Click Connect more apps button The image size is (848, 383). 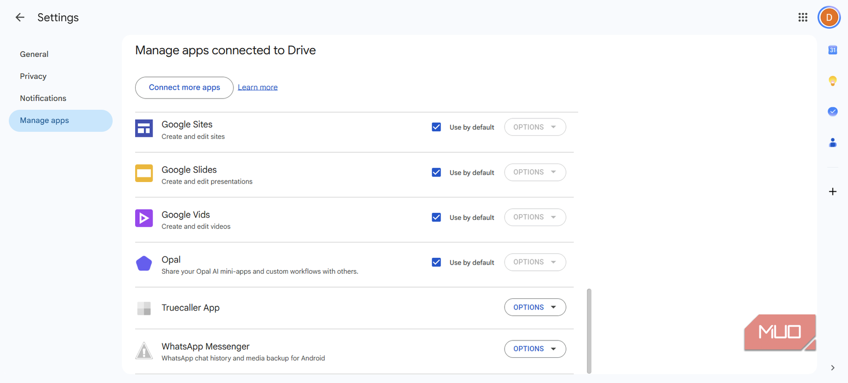click(x=184, y=88)
